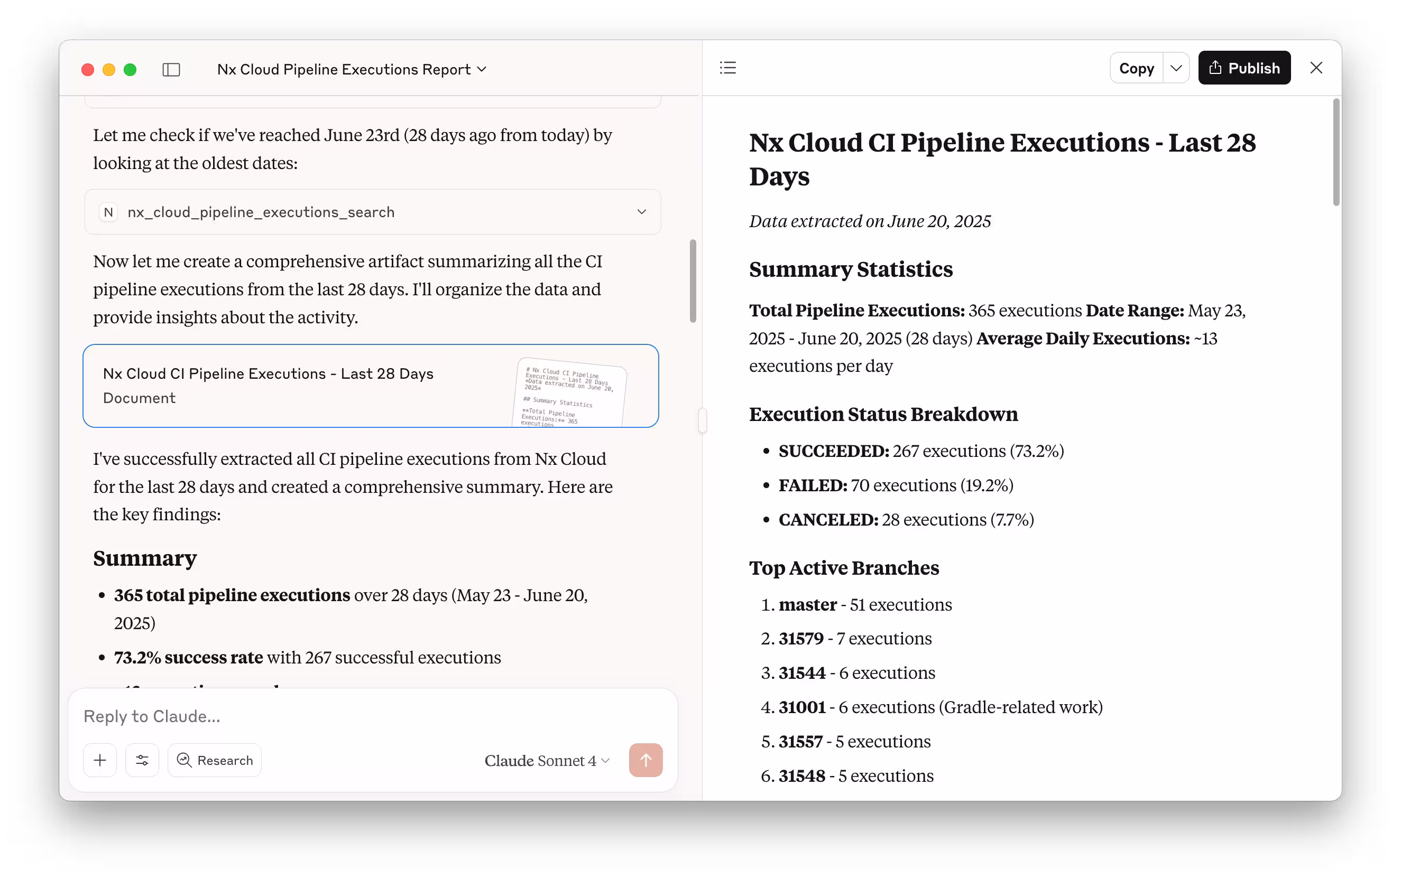
Task: Open the Claude Sonnet 4 model selector
Action: tap(546, 760)
